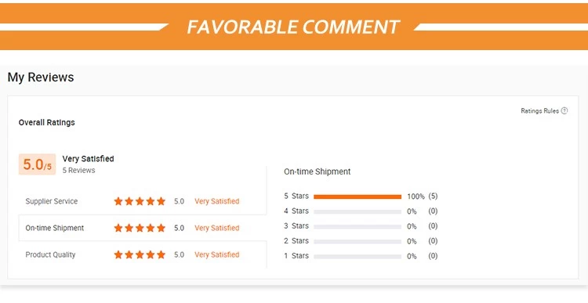
Task: Click the Product Quality star rating
Action: pyautogui.click(x=140, y=254)
